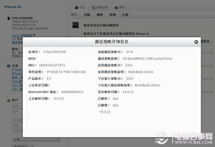Filter display by 维修

[100, 15]
